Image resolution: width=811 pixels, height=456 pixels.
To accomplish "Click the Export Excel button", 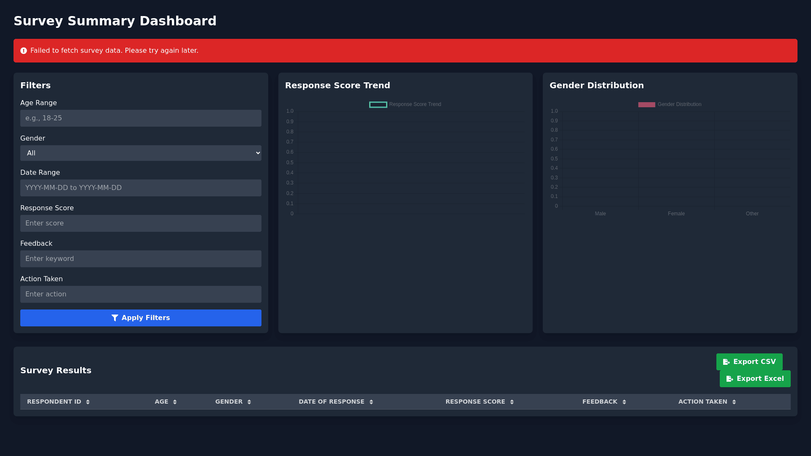I will pyautogui.click(x=755, y=379).
